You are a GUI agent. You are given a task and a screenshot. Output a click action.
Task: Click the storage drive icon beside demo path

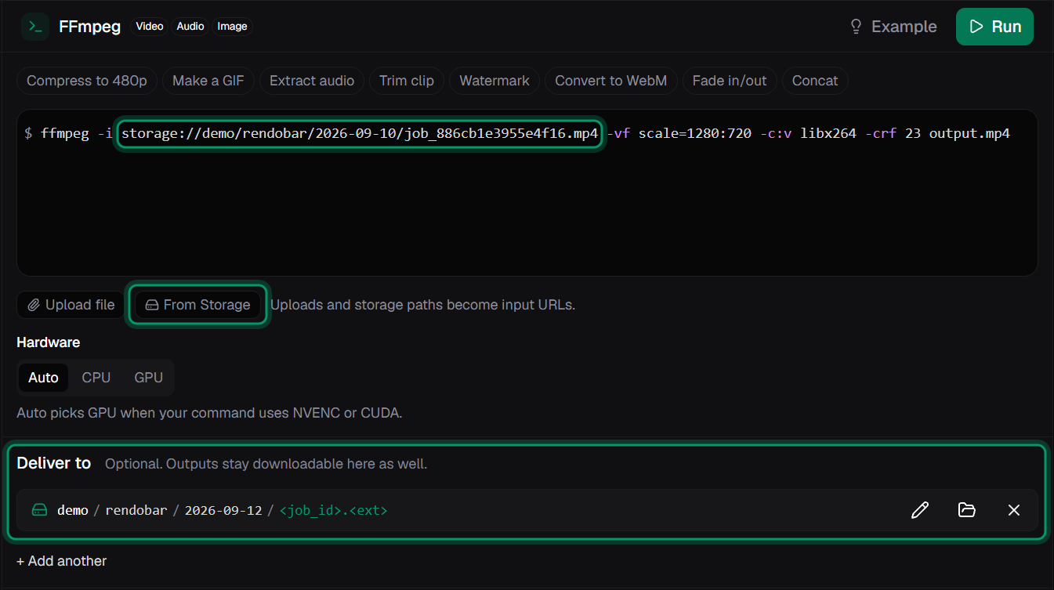coord(39,510)
